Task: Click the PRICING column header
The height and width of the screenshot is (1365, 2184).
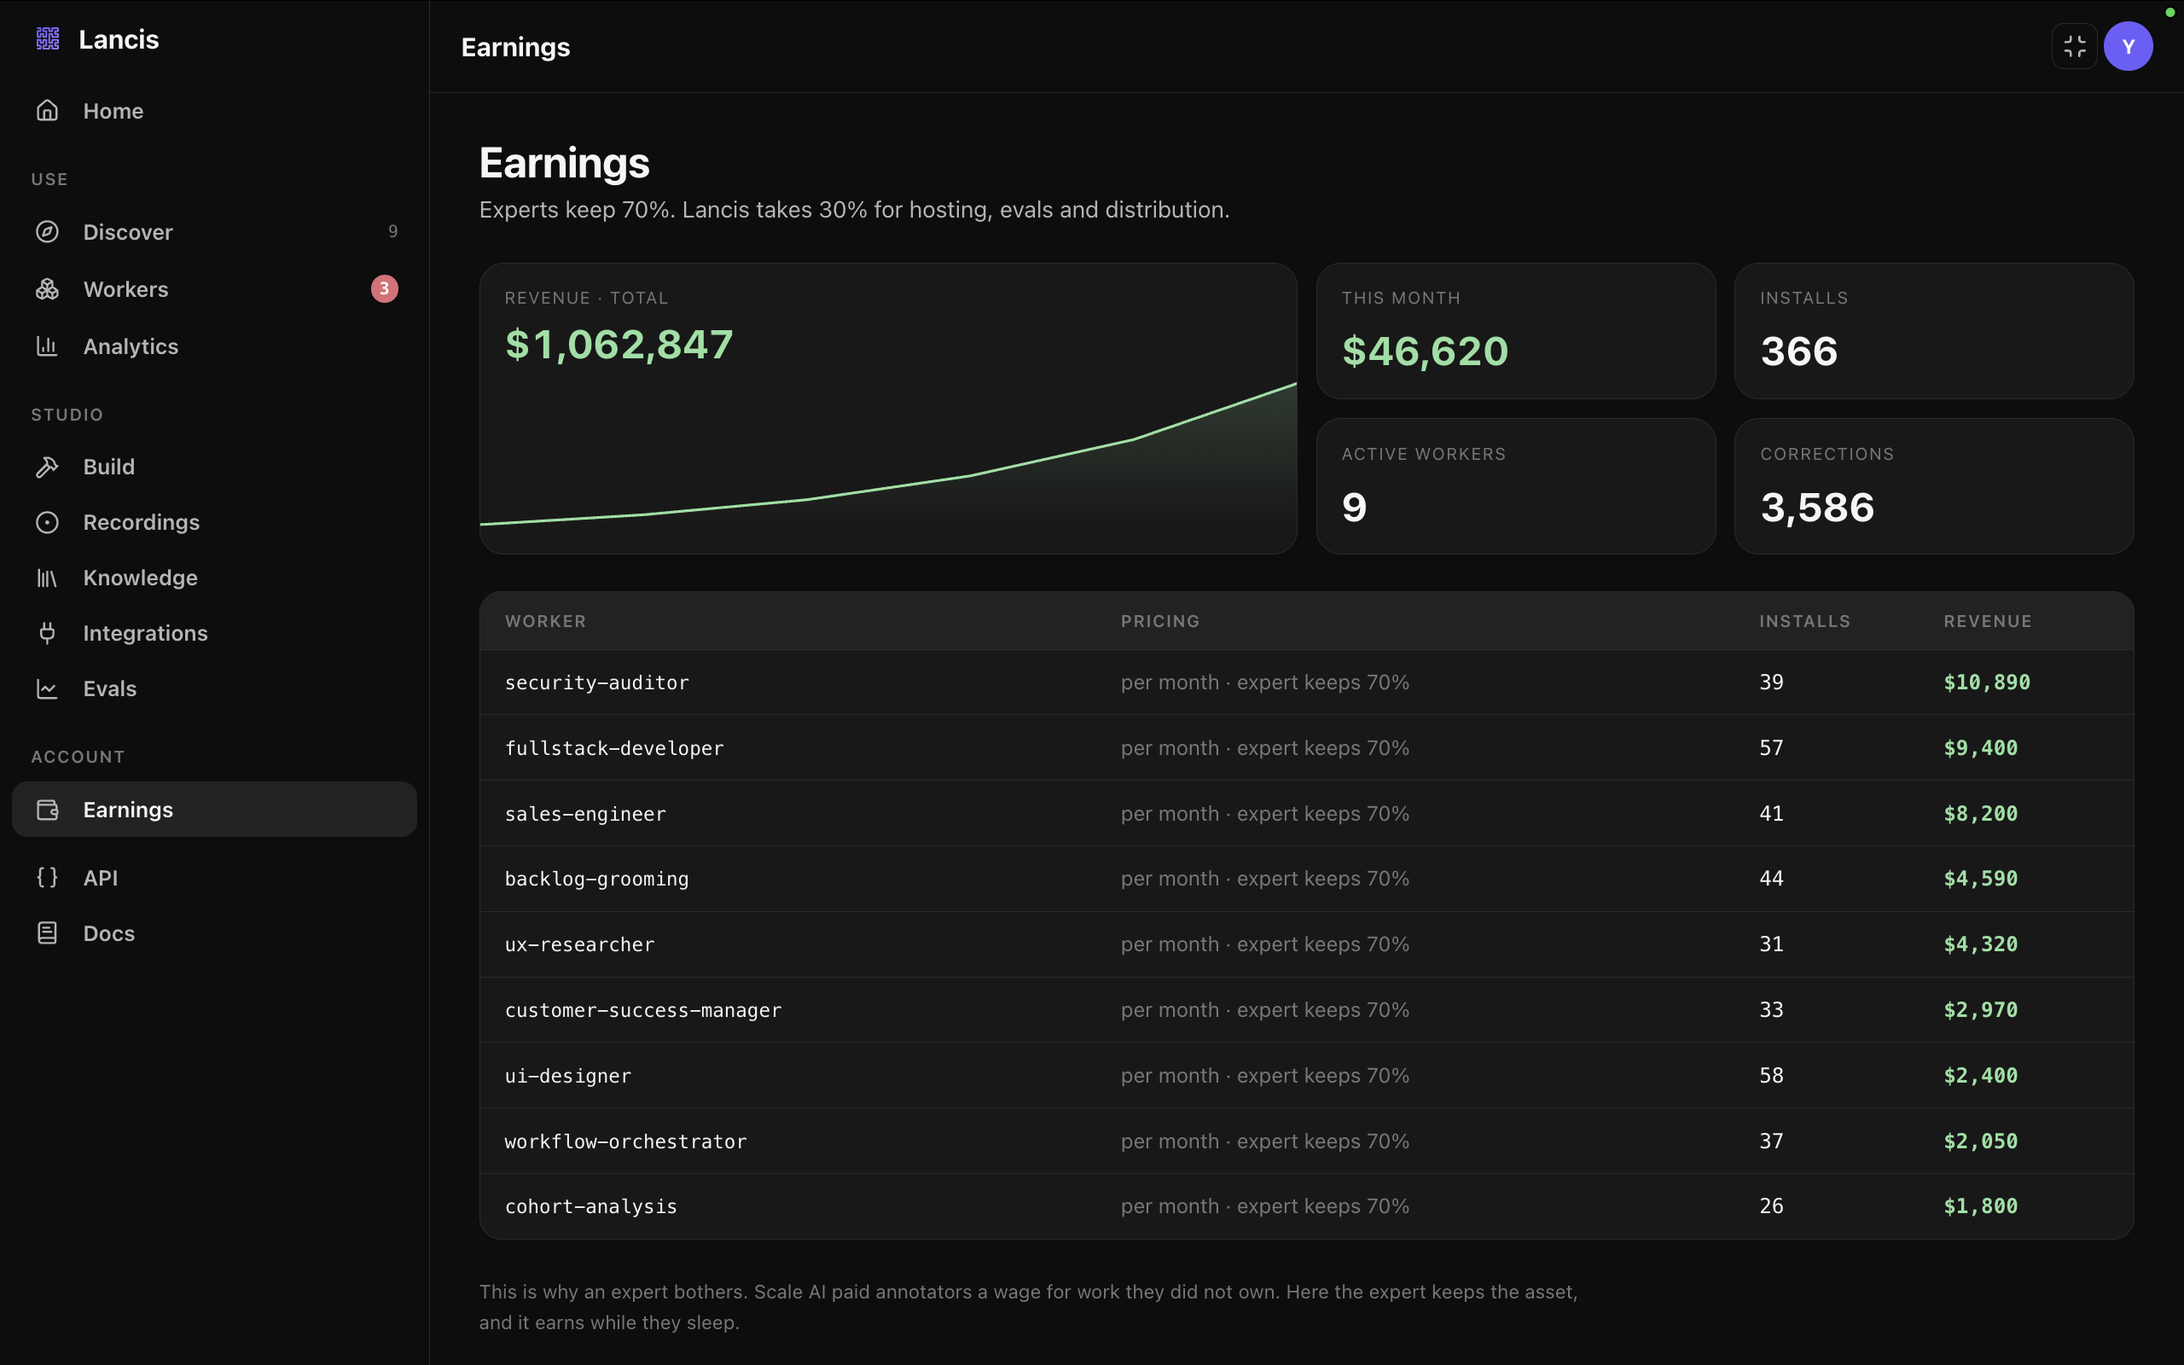Action: (1159, 621)
